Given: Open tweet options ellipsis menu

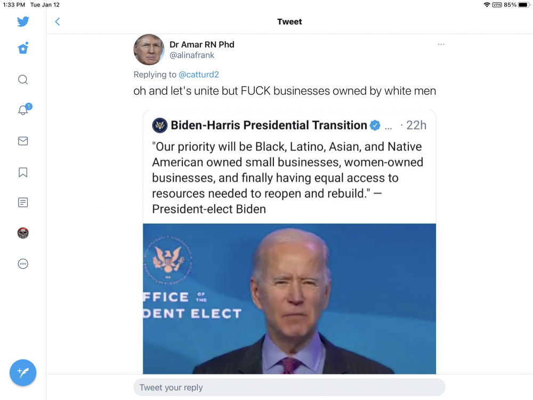Looking at the screenshot, I should pyautogui.click(x=441, y=44).
